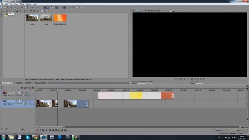Screen dimensions: 249x140
Task: Toggle Loop Playback under preview window
Action: 179,79
